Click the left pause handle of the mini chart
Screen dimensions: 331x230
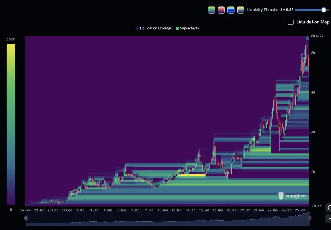pos(26,218)
